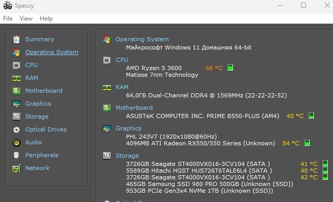The image size is (333, 202).
Task: Click the Graphics monitor icon in sidebar
Action: click(x=17, y=104)
